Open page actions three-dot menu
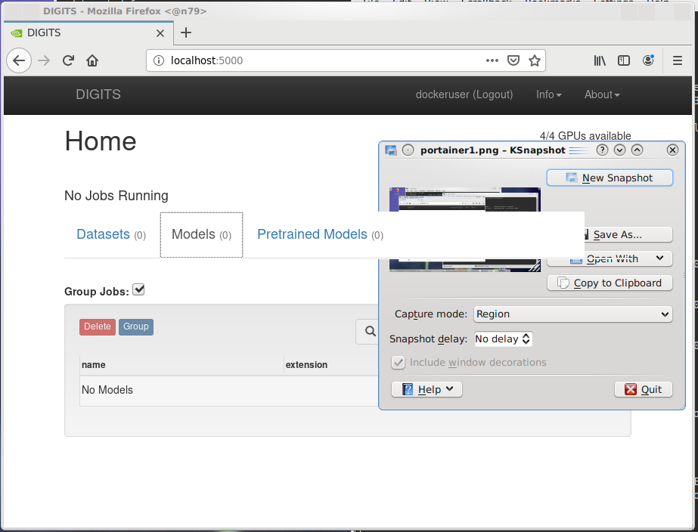 coord(492,60)
